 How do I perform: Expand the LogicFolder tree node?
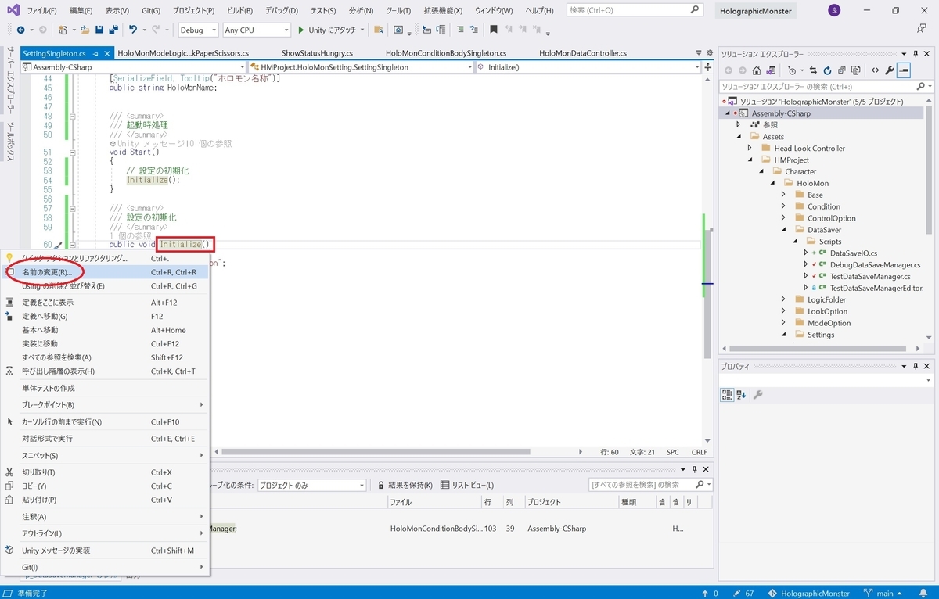click(x=783, y=299)
